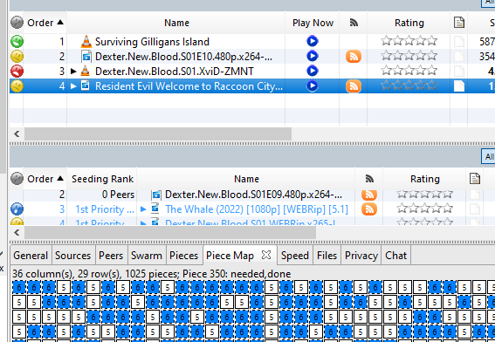Click downloading table horizontal scrollbar thumb
This screenshot has height=342, width=495.
(158, 134)
